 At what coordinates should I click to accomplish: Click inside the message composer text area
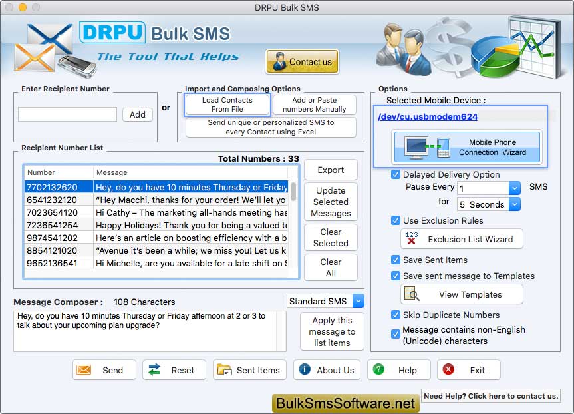point(150,331)
